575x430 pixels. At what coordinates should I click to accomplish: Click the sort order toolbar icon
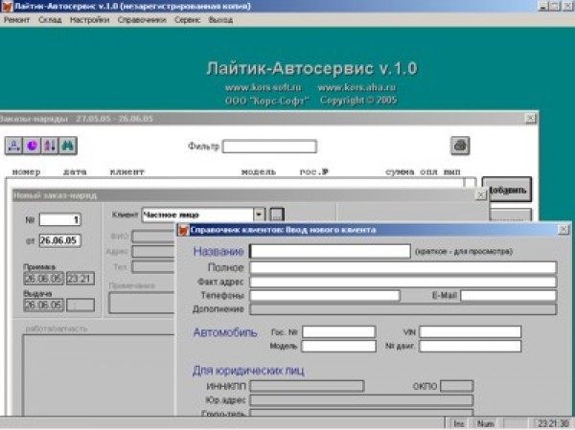50,146
